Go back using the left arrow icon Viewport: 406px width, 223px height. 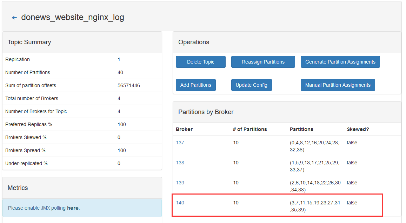click(14, 18)
